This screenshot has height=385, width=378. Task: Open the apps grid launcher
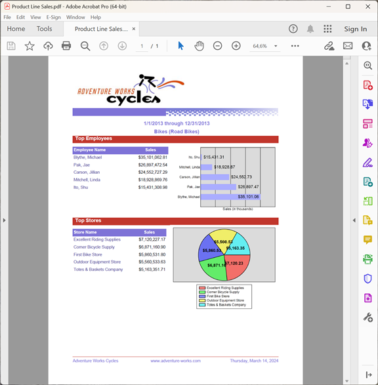pyautogui.click(x=327, y=29)
